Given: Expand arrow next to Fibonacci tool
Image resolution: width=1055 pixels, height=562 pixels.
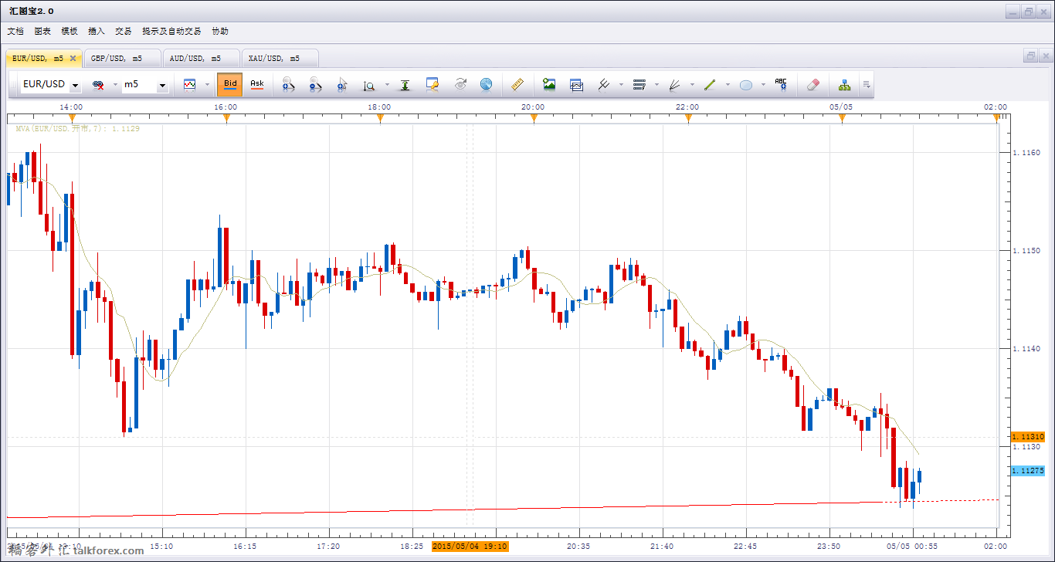Looking at the screenshot, I should tap(656, 85).
